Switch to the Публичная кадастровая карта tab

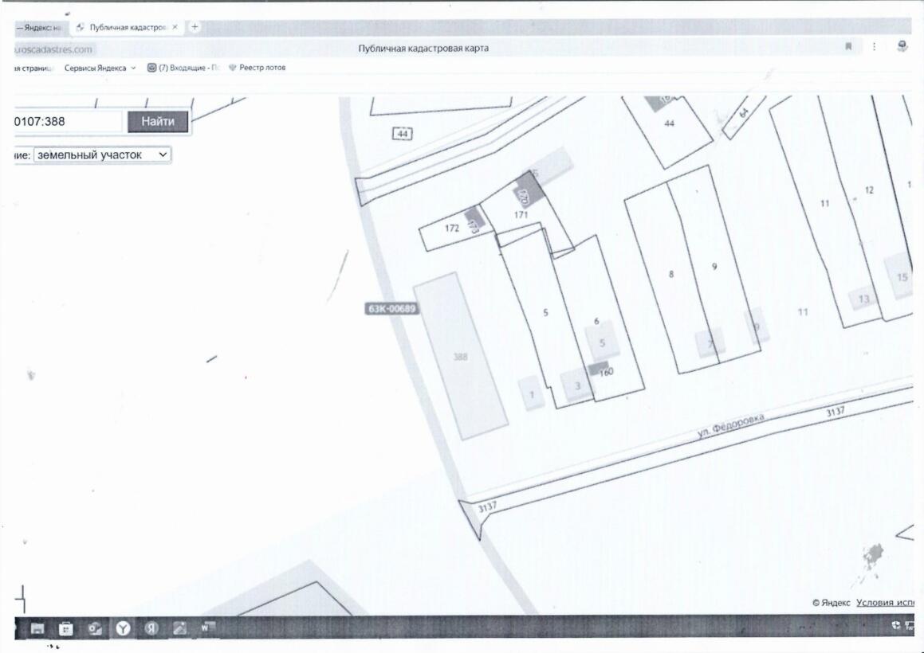(x=126, y=27)
